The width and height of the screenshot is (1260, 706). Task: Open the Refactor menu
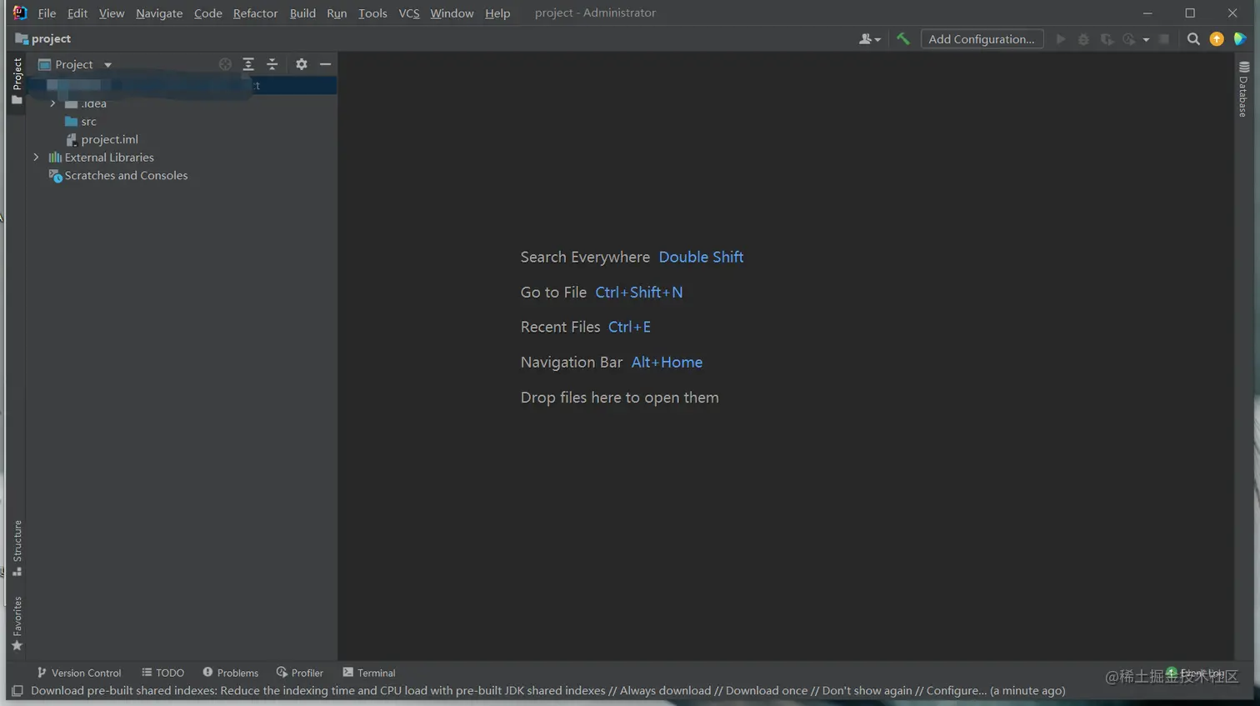click(255, 13)
